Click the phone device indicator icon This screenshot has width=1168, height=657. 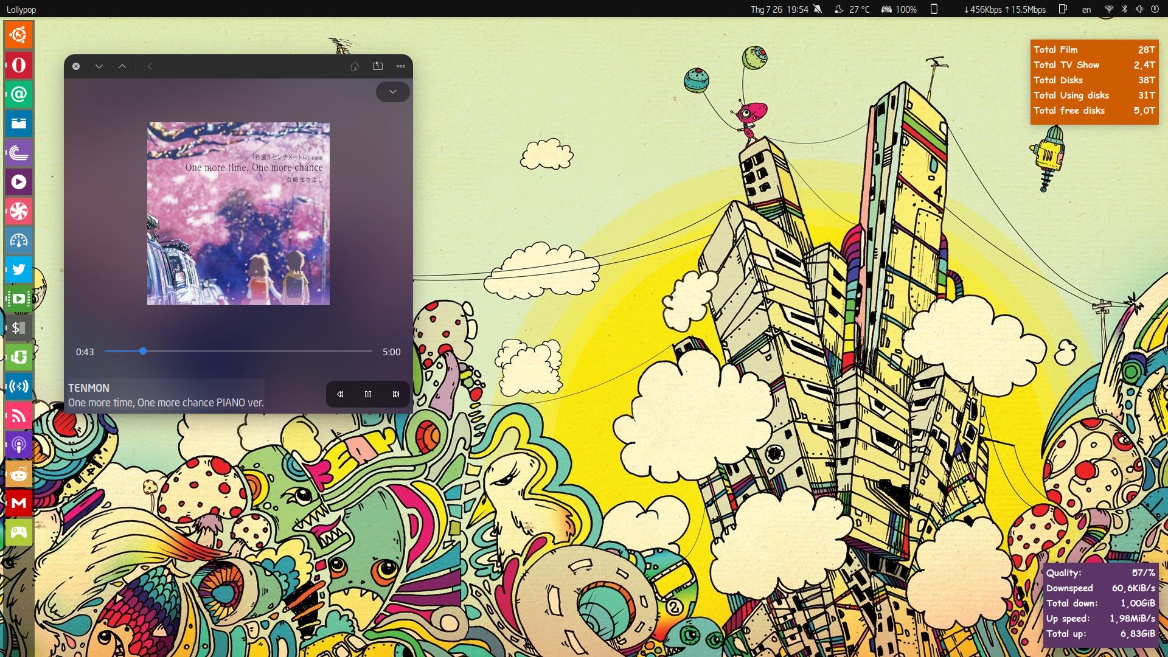click(934, 9)
